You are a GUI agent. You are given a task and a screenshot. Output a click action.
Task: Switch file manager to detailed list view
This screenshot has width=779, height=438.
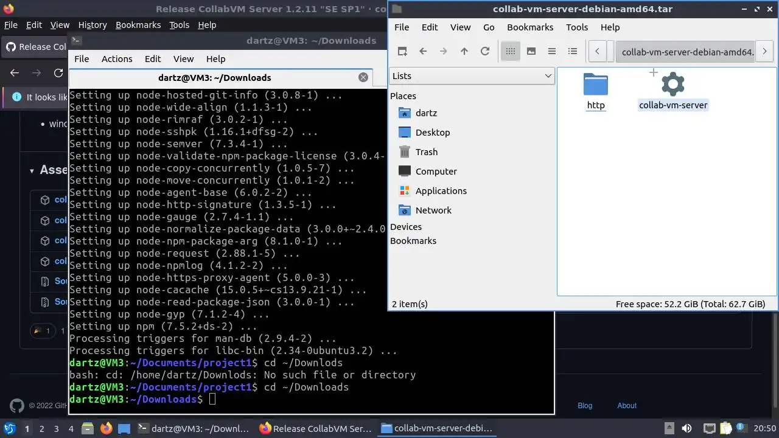click(x=573, y=52)
